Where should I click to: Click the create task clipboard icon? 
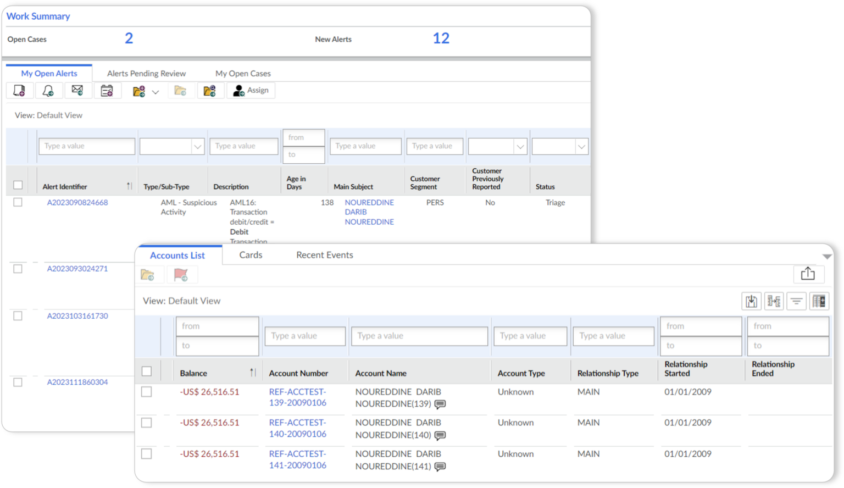108,90
